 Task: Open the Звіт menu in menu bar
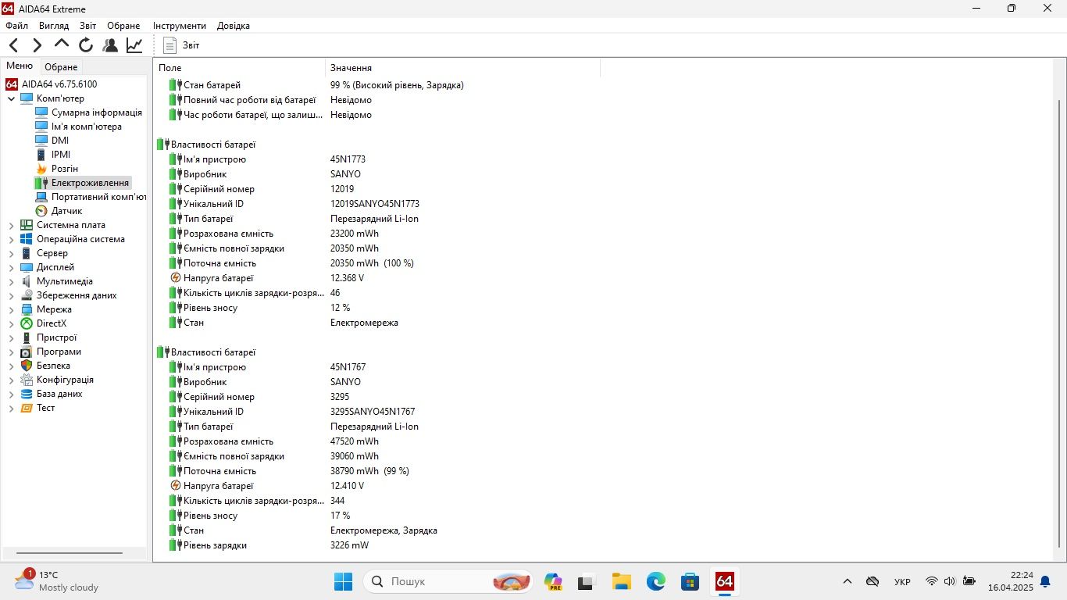[x=88, y=26]
